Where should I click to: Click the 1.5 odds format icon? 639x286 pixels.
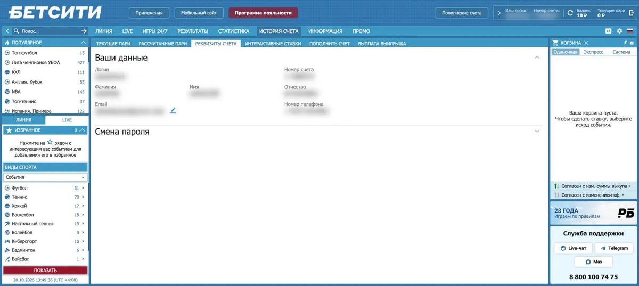point(608,31)
